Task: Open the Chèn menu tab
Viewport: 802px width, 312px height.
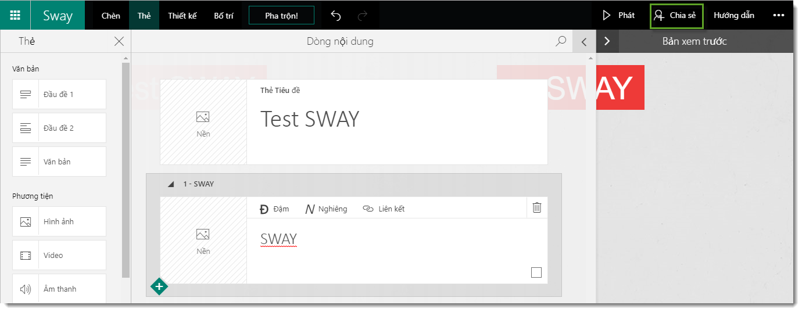Action: [110, 16]
